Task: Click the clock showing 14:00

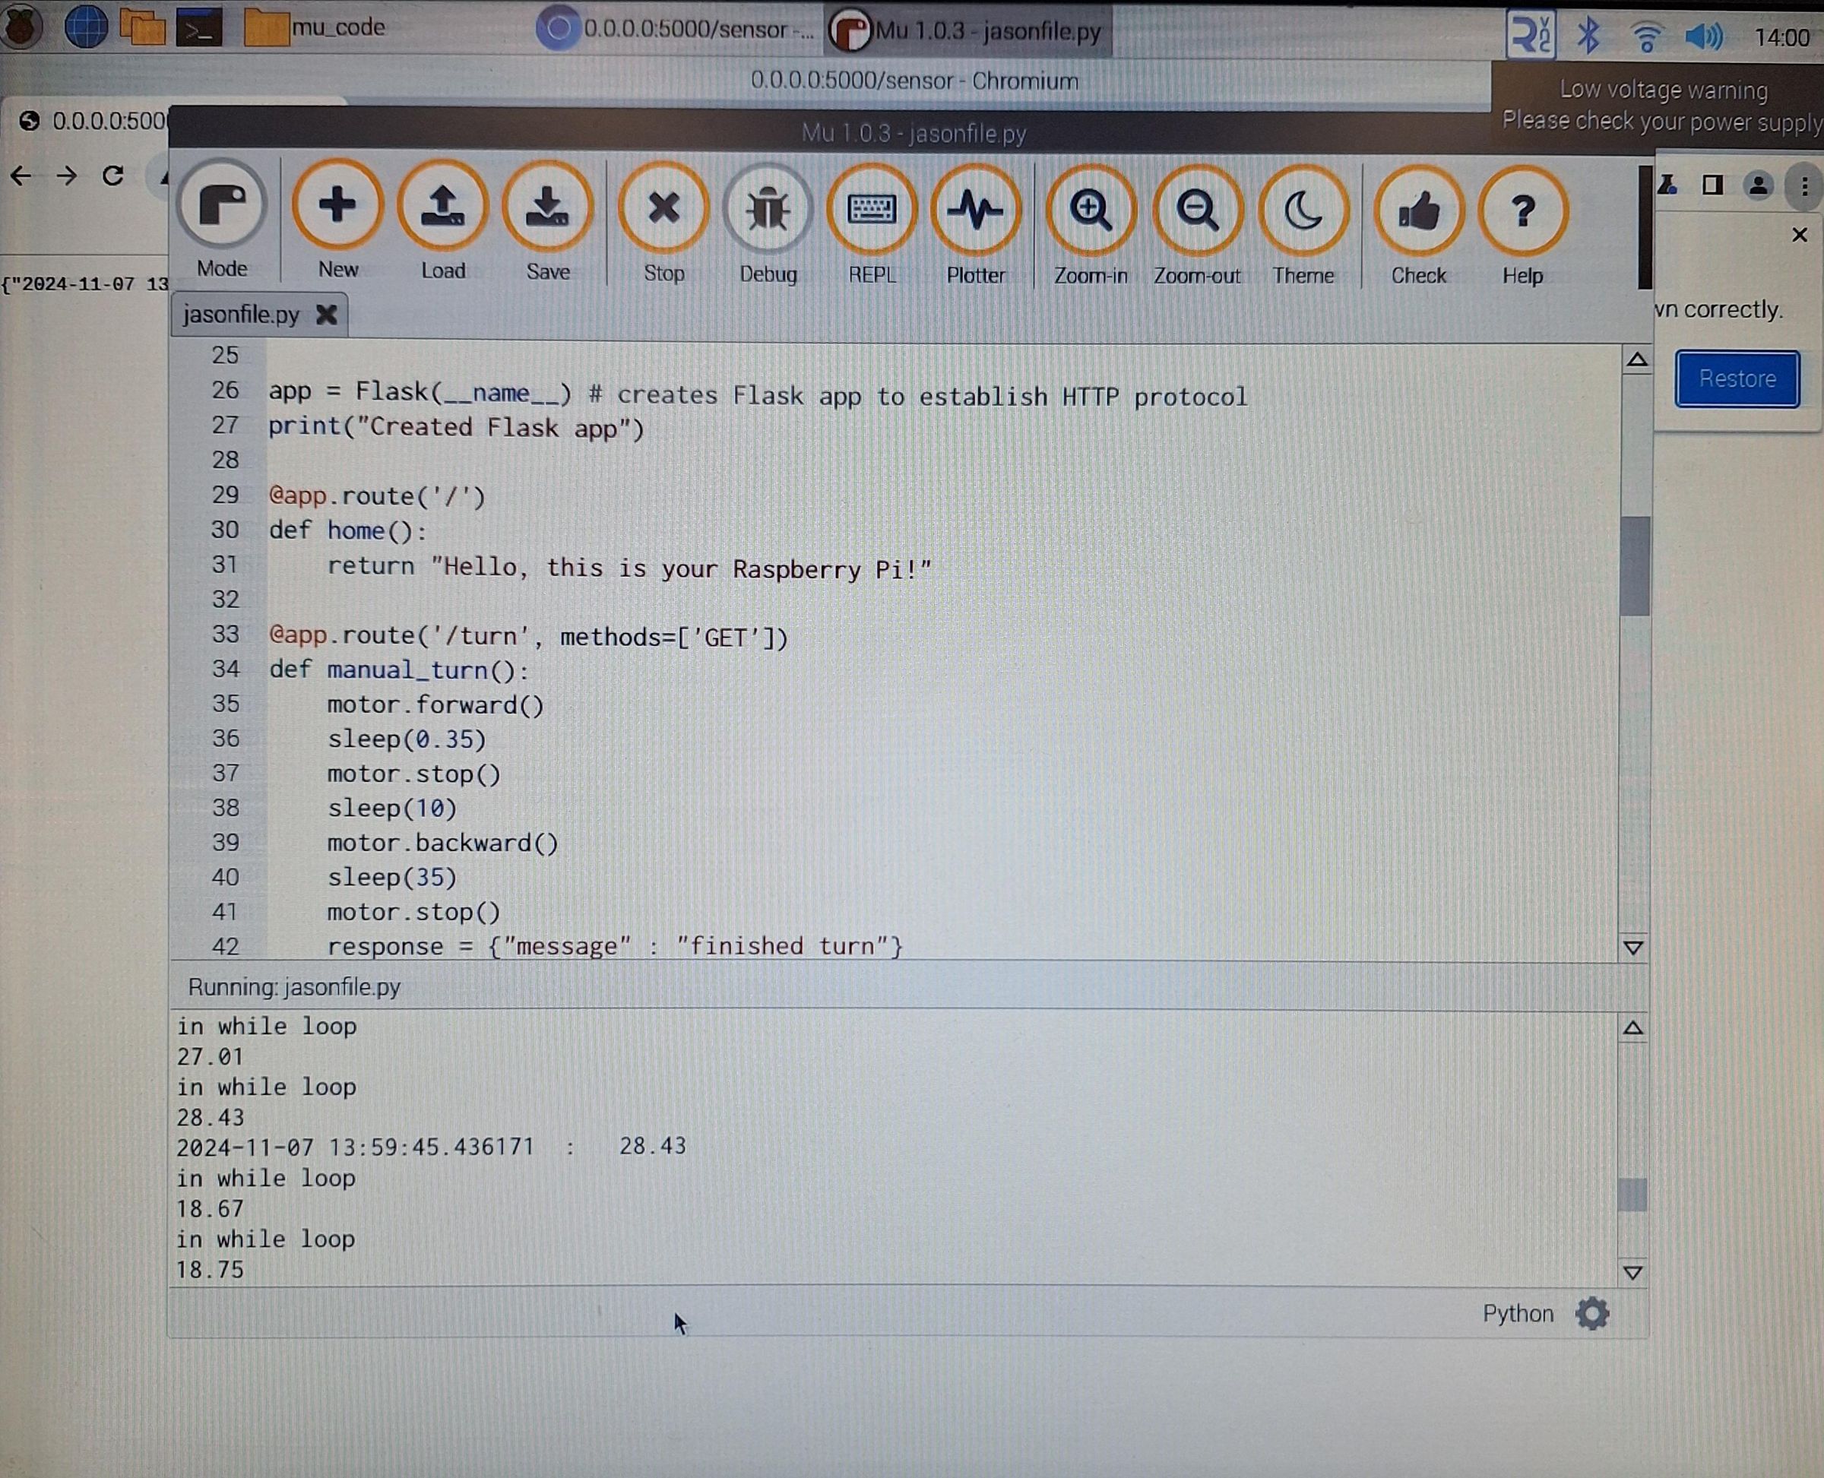Action: tap(1781, 37)
